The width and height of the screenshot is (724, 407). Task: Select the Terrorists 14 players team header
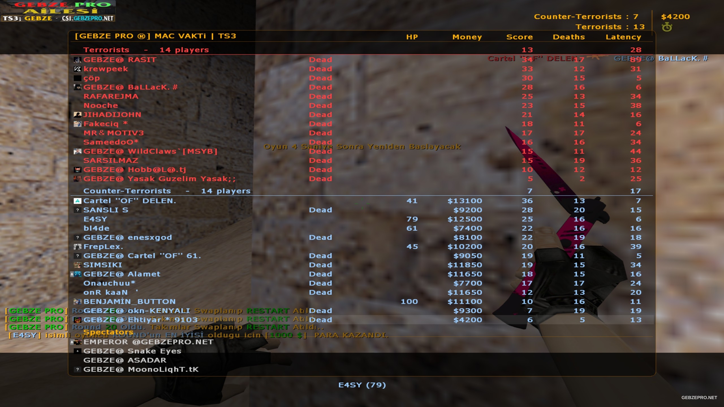146,50
